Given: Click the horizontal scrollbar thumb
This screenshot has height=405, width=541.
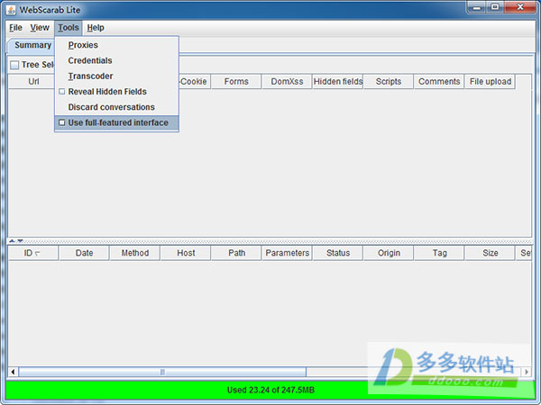Looking at the screenshot, I should tap(162, 372).
